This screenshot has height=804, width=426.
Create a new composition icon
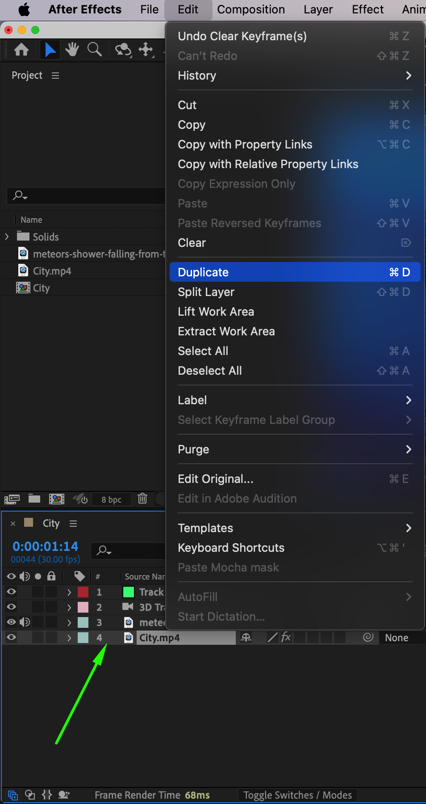pos(57,499)
